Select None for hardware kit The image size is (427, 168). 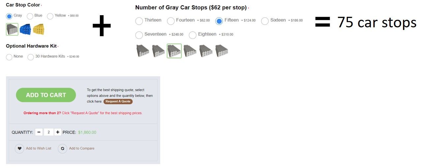(9, 57)
